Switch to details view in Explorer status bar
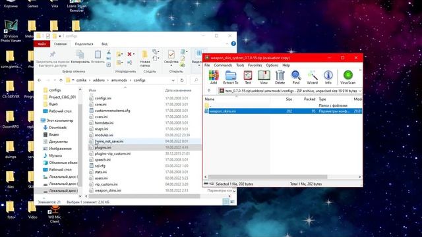This screenshot has width=422, height=237. tap(226, 202)
